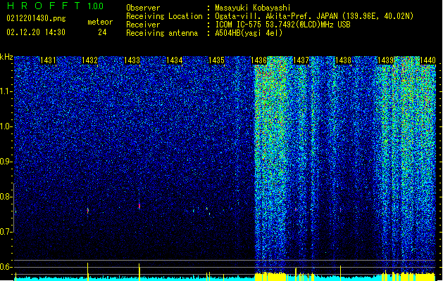Image resolution: width=443 pixels, height=281 pixels.
Task: Click the 1433 time marker
Action: pos(132,60)
